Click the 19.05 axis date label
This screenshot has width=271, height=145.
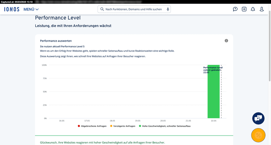click(x=138, y=121)
